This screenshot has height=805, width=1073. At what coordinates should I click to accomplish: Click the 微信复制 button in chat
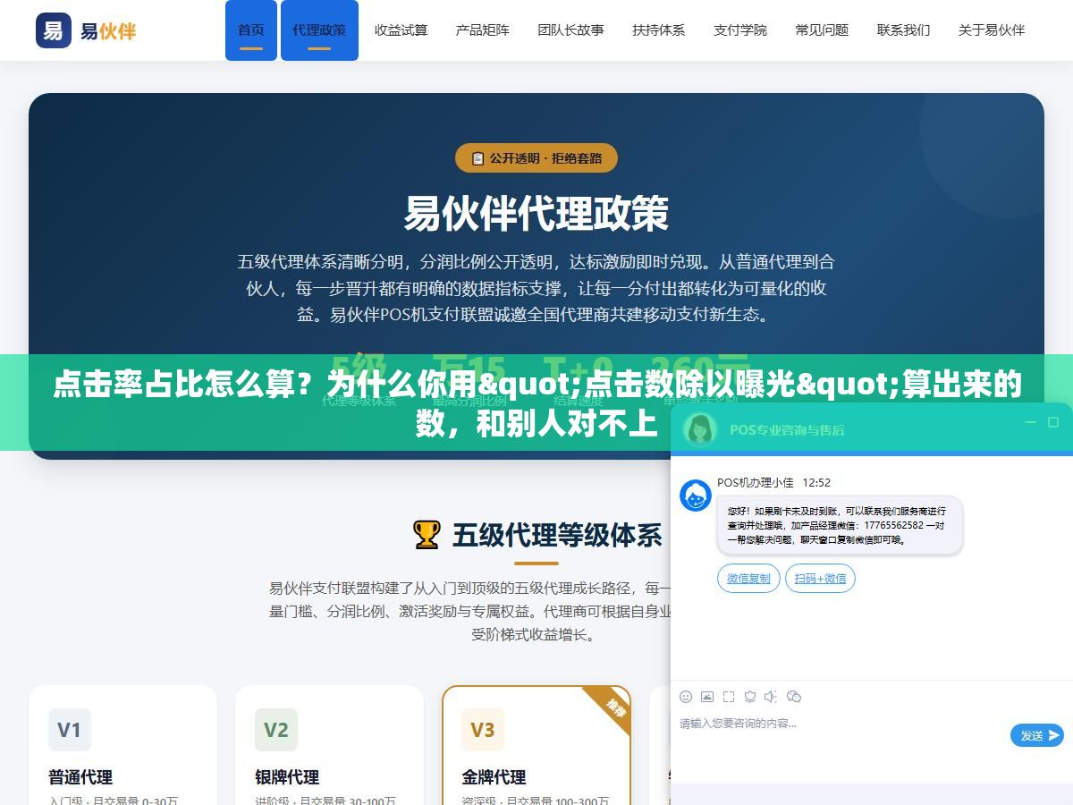(x=748, y=579)
